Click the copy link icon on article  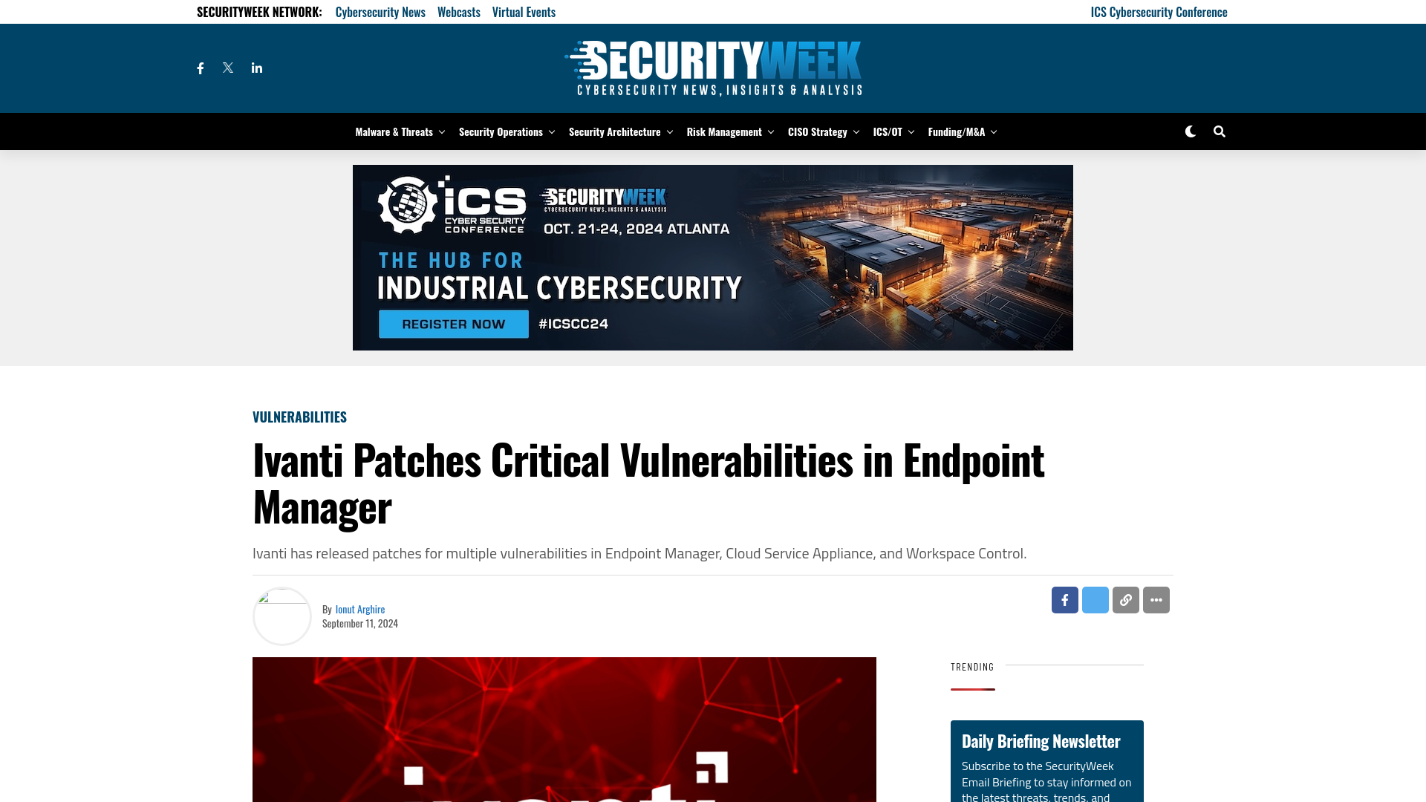[x=1125, y=600]
